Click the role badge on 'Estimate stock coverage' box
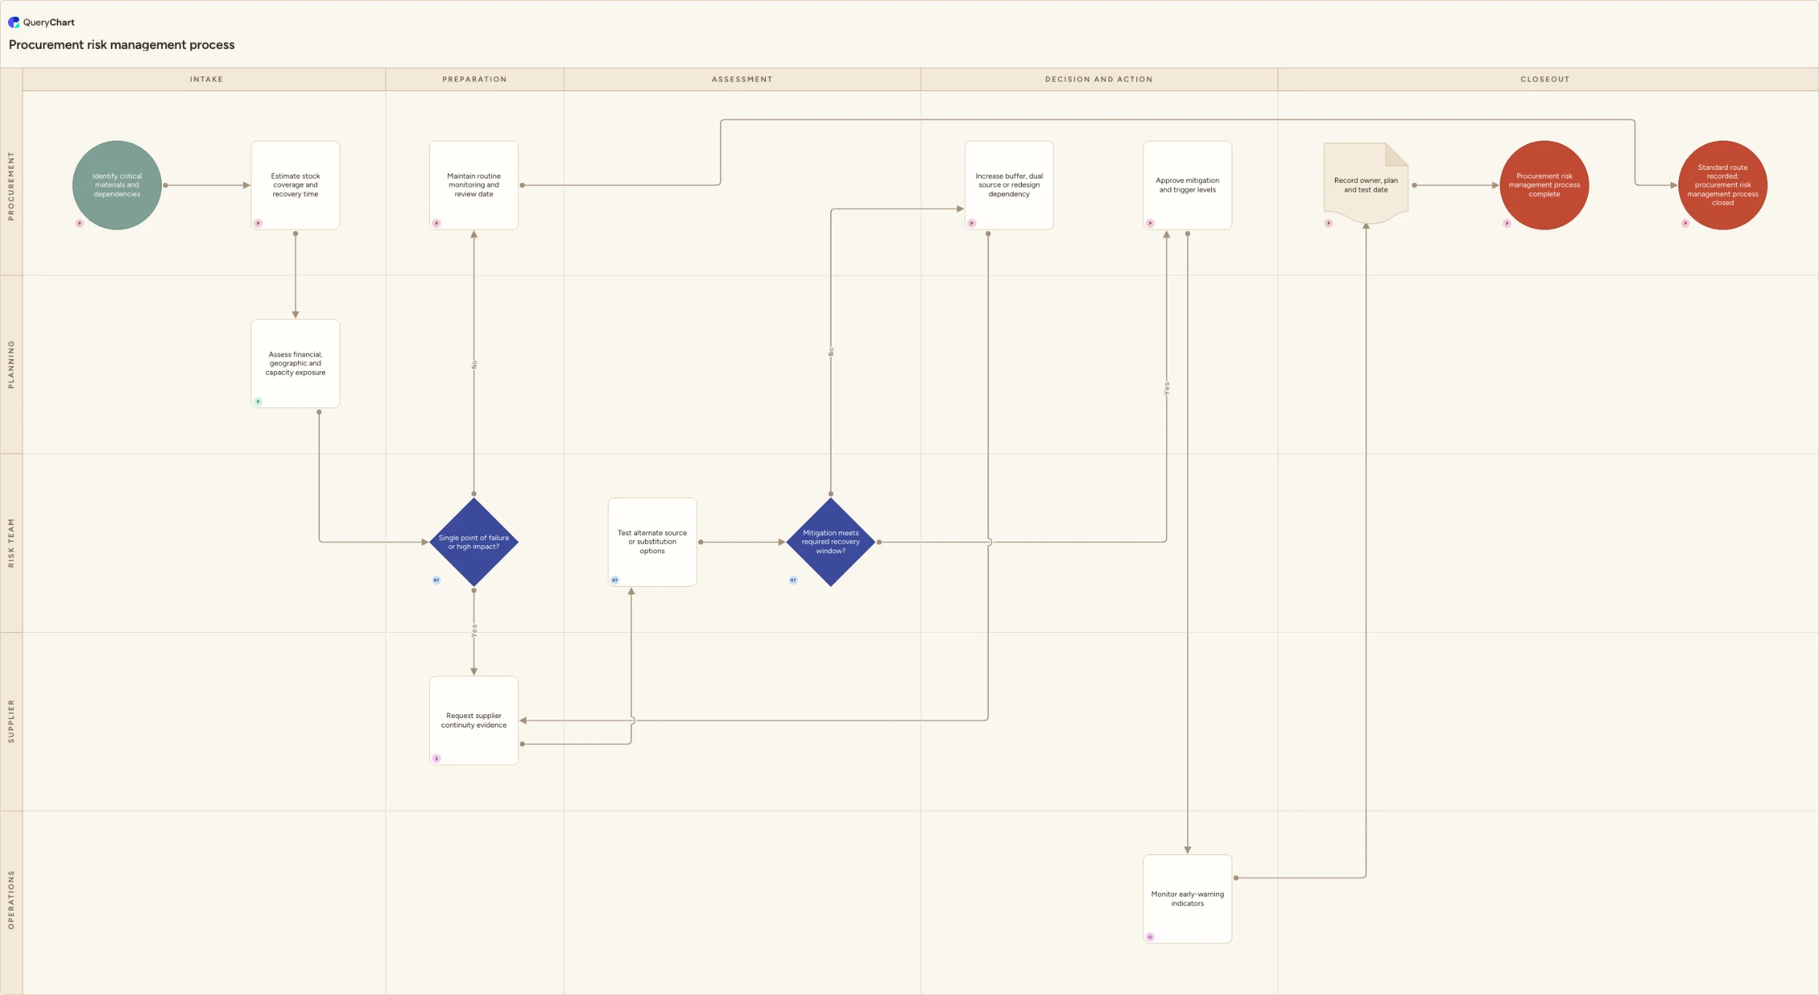 click(x=258, y=223)
